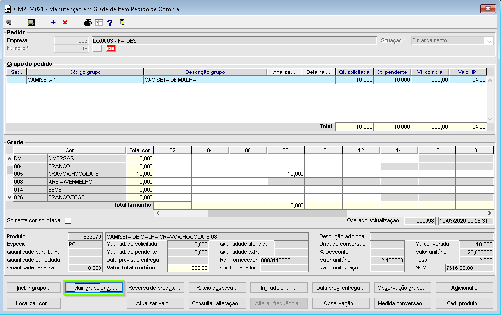Click the Incluir grupo c/ gt button
This screenshot has width=501, height=315.
(x=95, y=288)
